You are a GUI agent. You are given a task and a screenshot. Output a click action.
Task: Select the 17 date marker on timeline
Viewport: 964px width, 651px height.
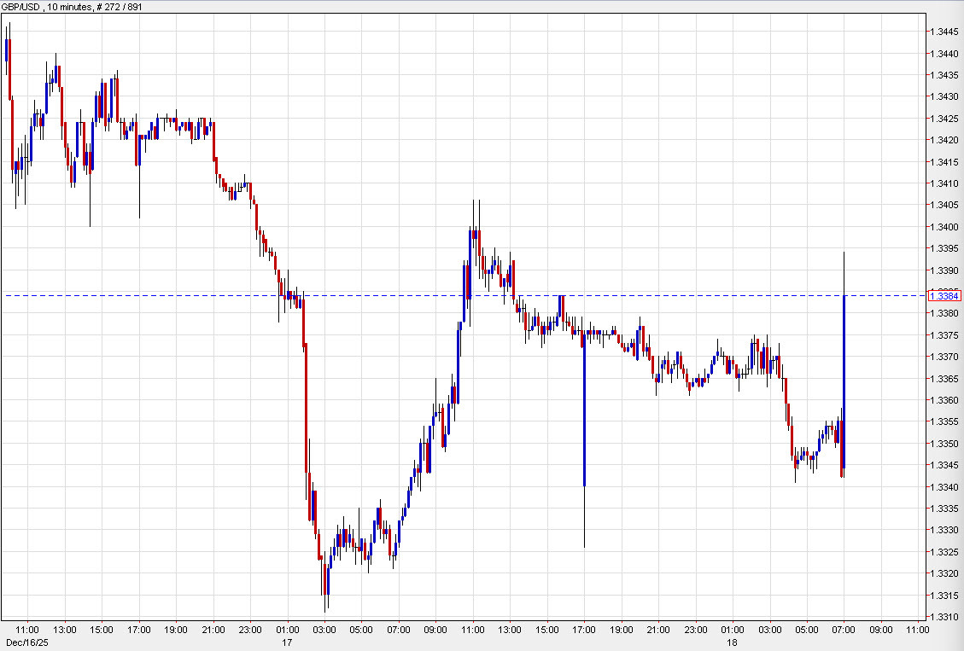click(x=286, y=642)
